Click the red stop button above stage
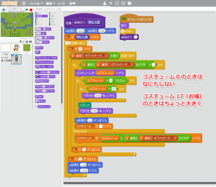 click(31, 10)
